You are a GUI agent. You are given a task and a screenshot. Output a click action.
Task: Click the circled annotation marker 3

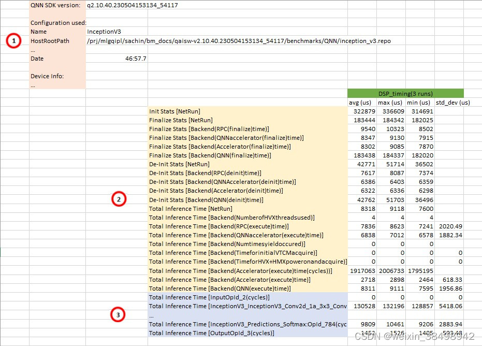point(119,314)
